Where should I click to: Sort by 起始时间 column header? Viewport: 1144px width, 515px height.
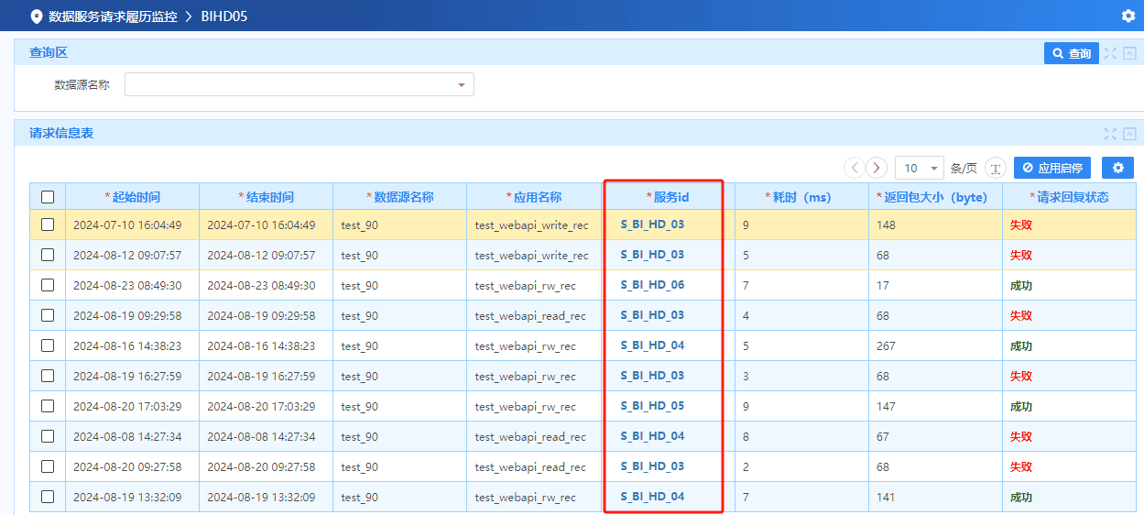click(x=133, y=197)
